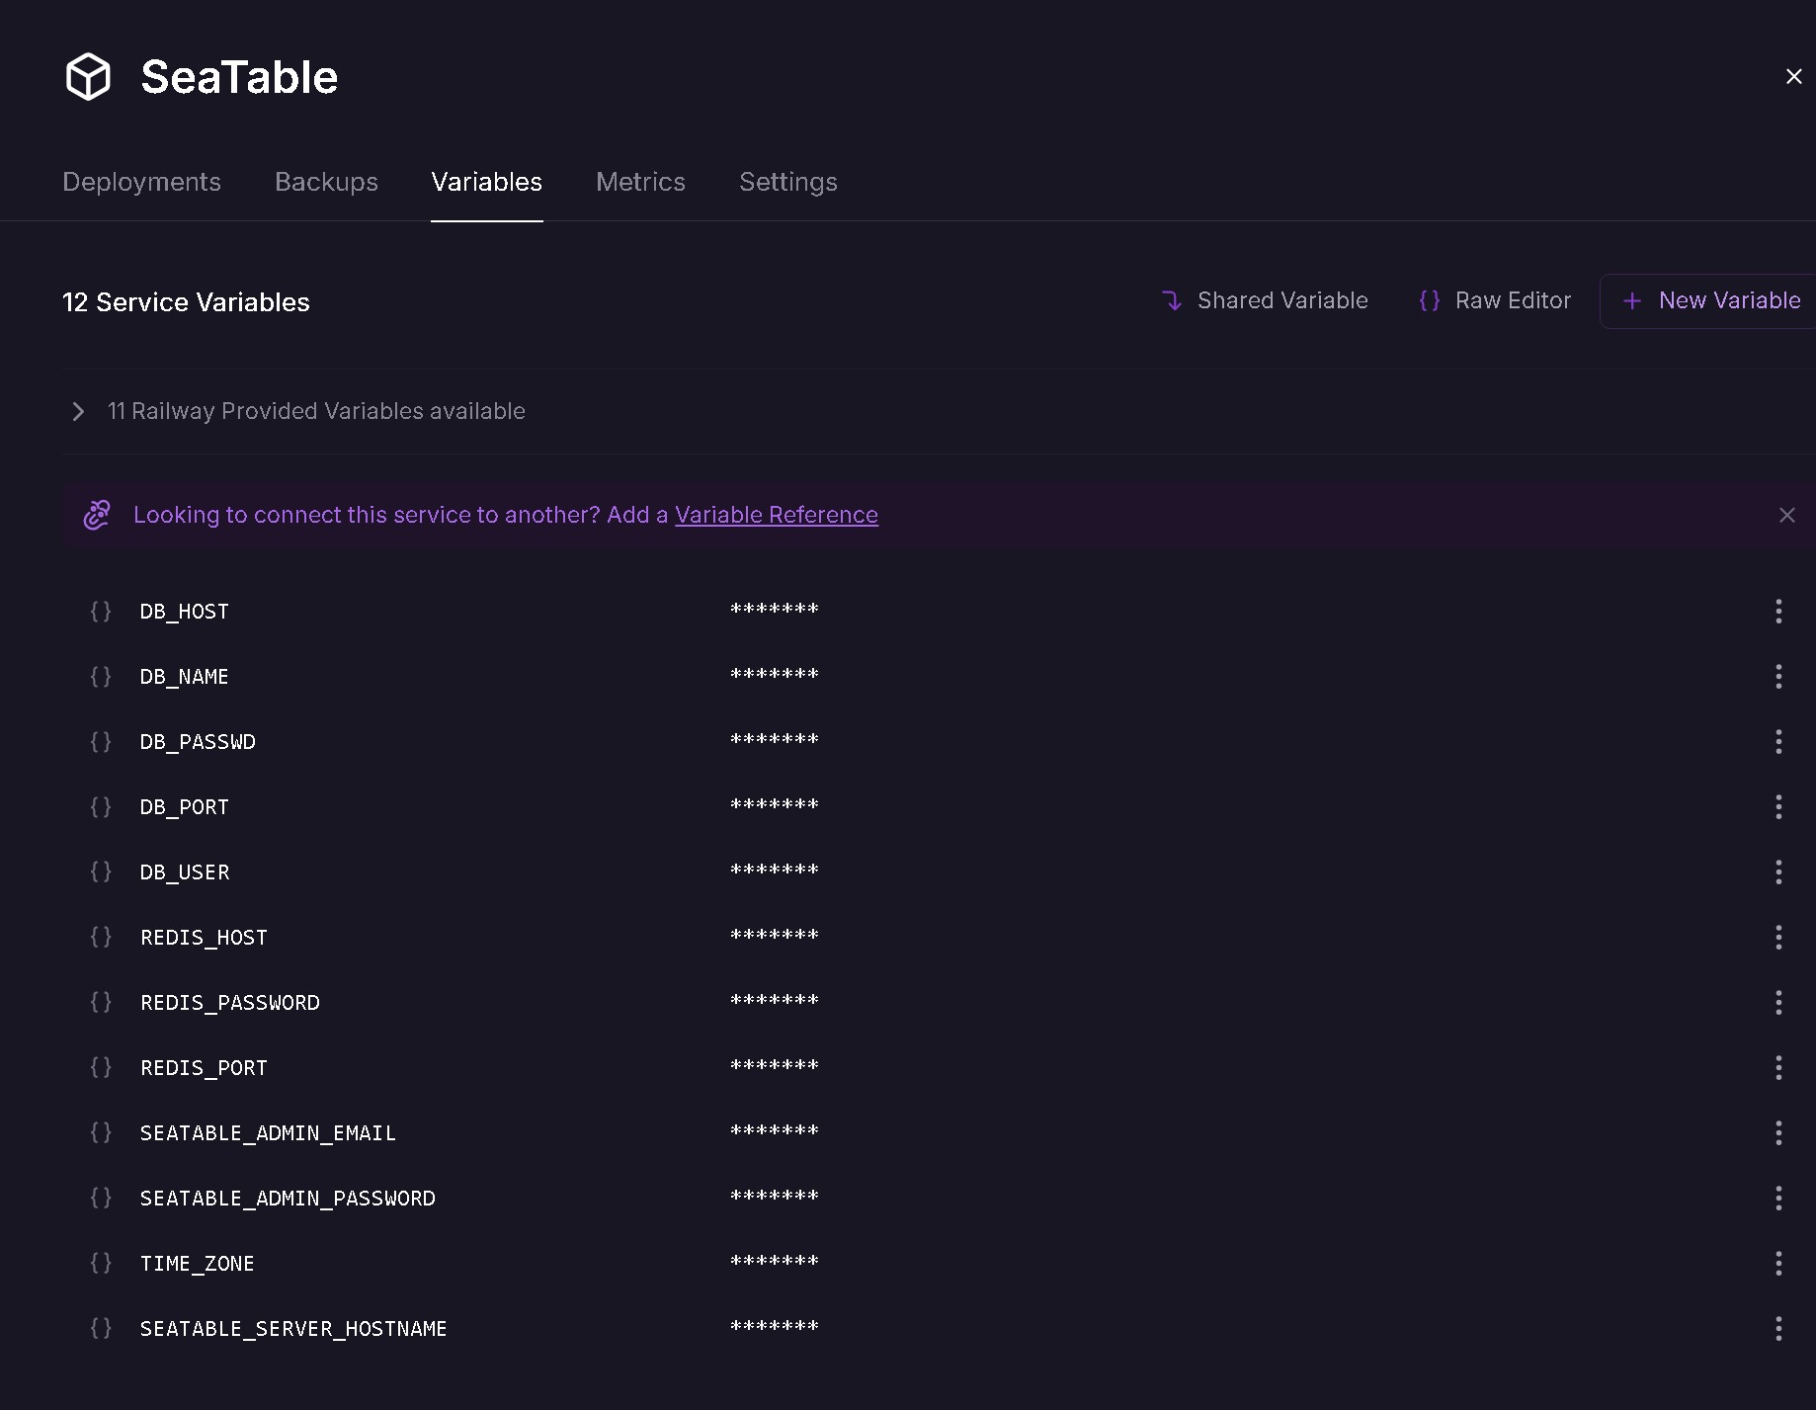
Task: Expand 11 Railway Provided Variables list
Action: coord(294,411)
